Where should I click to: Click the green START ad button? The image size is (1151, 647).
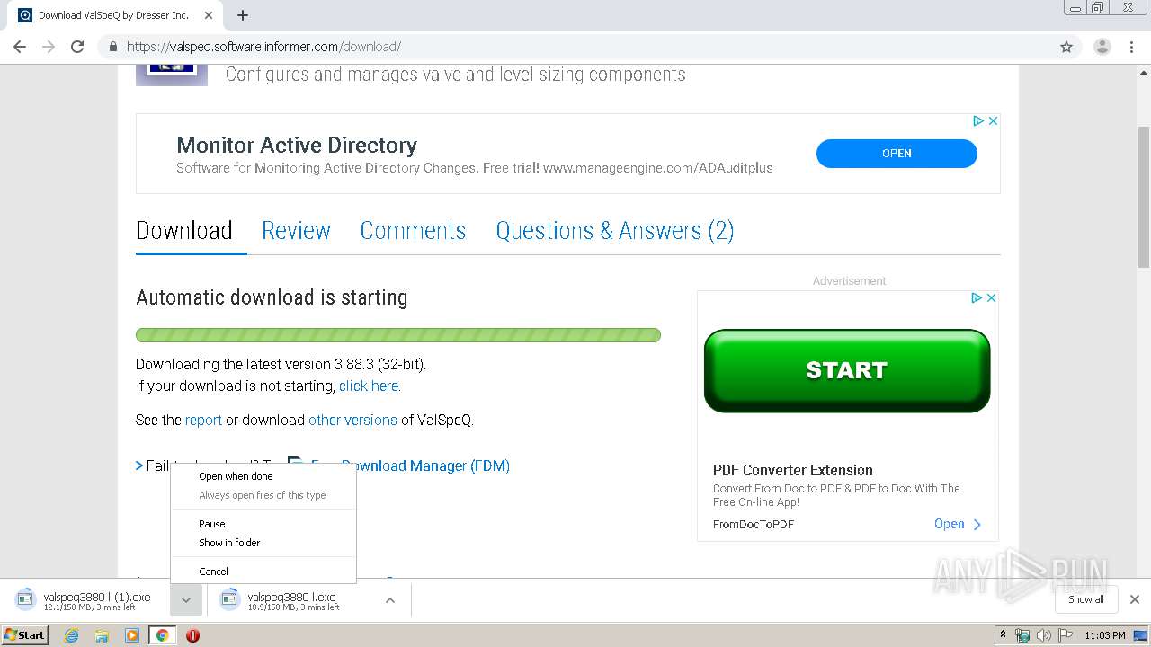tap(847, 370)
